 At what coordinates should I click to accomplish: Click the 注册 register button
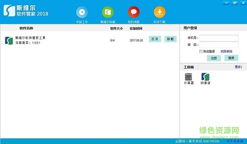pyautogui.click(x=214, y=58)
